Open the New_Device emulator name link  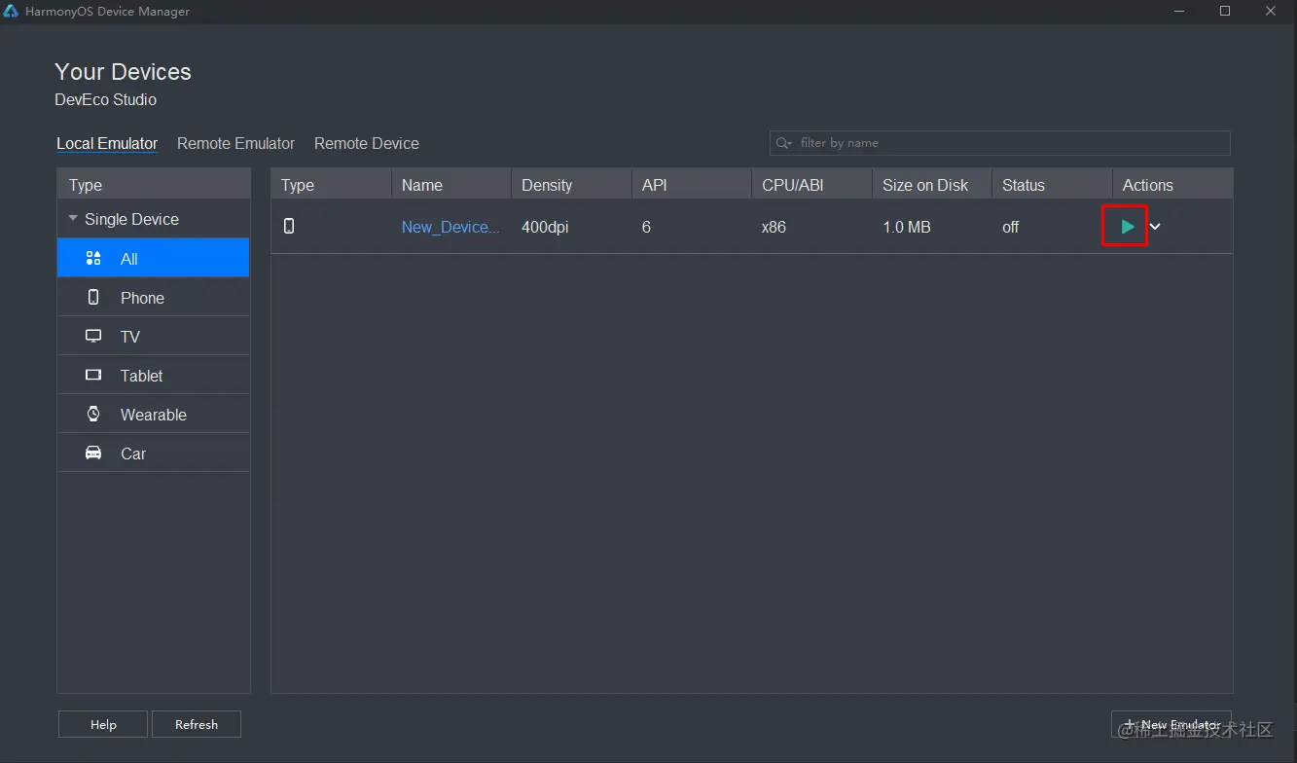(450, 227)
